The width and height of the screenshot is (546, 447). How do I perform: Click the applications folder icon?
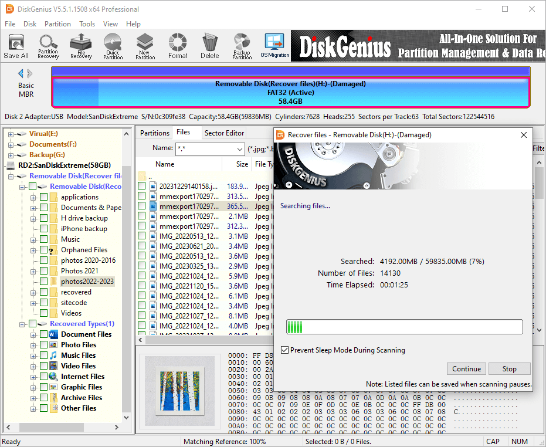tap(53, 197)
